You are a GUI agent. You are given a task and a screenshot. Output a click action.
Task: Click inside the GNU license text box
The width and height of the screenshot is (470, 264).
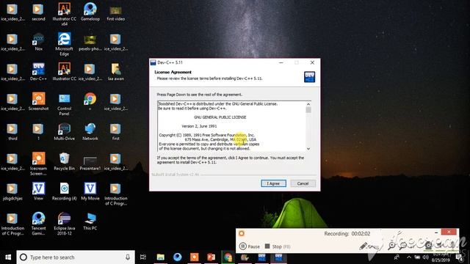(231, 126)
